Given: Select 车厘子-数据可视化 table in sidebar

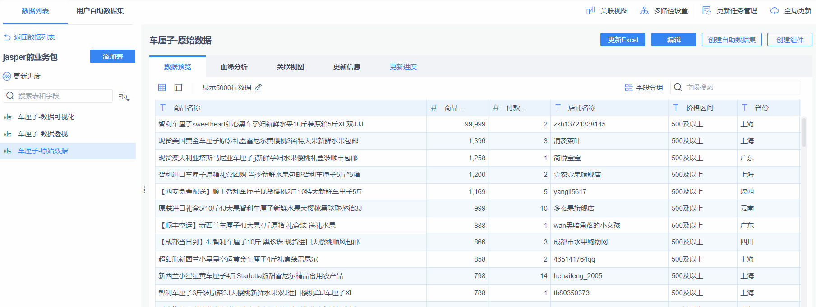Looking at the screenshot, I should (46, 117).
